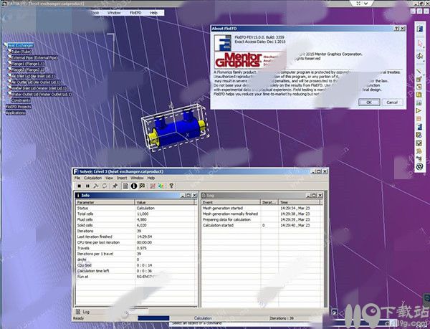Confirm About FloEFD dialog with OK
Image resolution: width=430 pixels, height=329 pixels.
point(369,102)
